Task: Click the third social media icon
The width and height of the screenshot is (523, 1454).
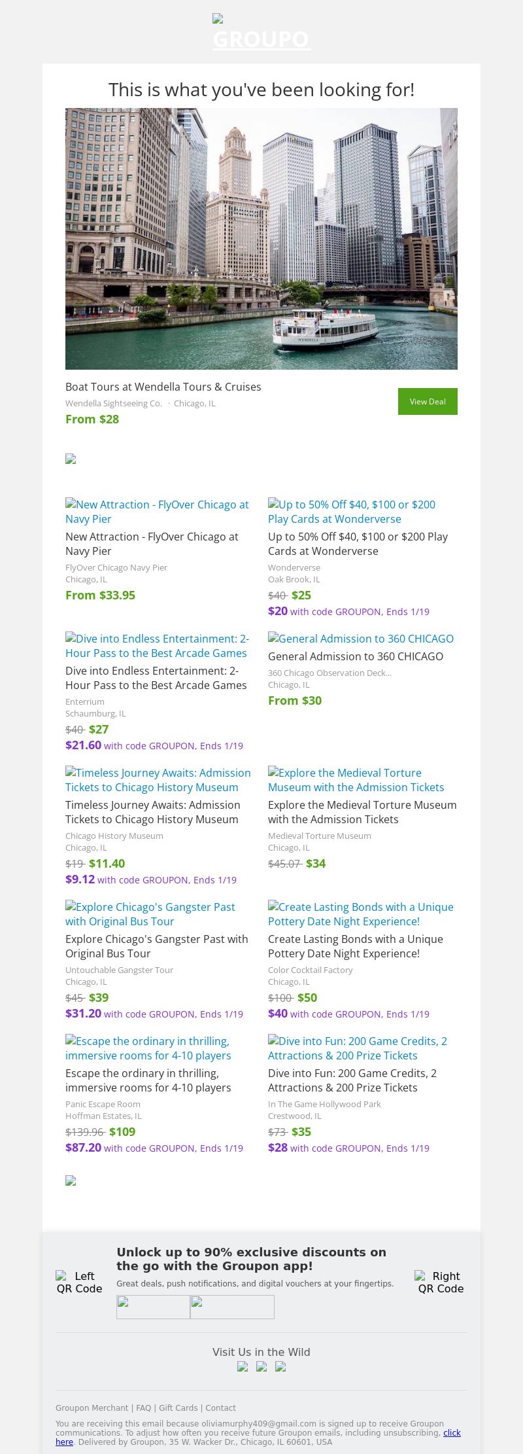Action: tap(280, 1366)
